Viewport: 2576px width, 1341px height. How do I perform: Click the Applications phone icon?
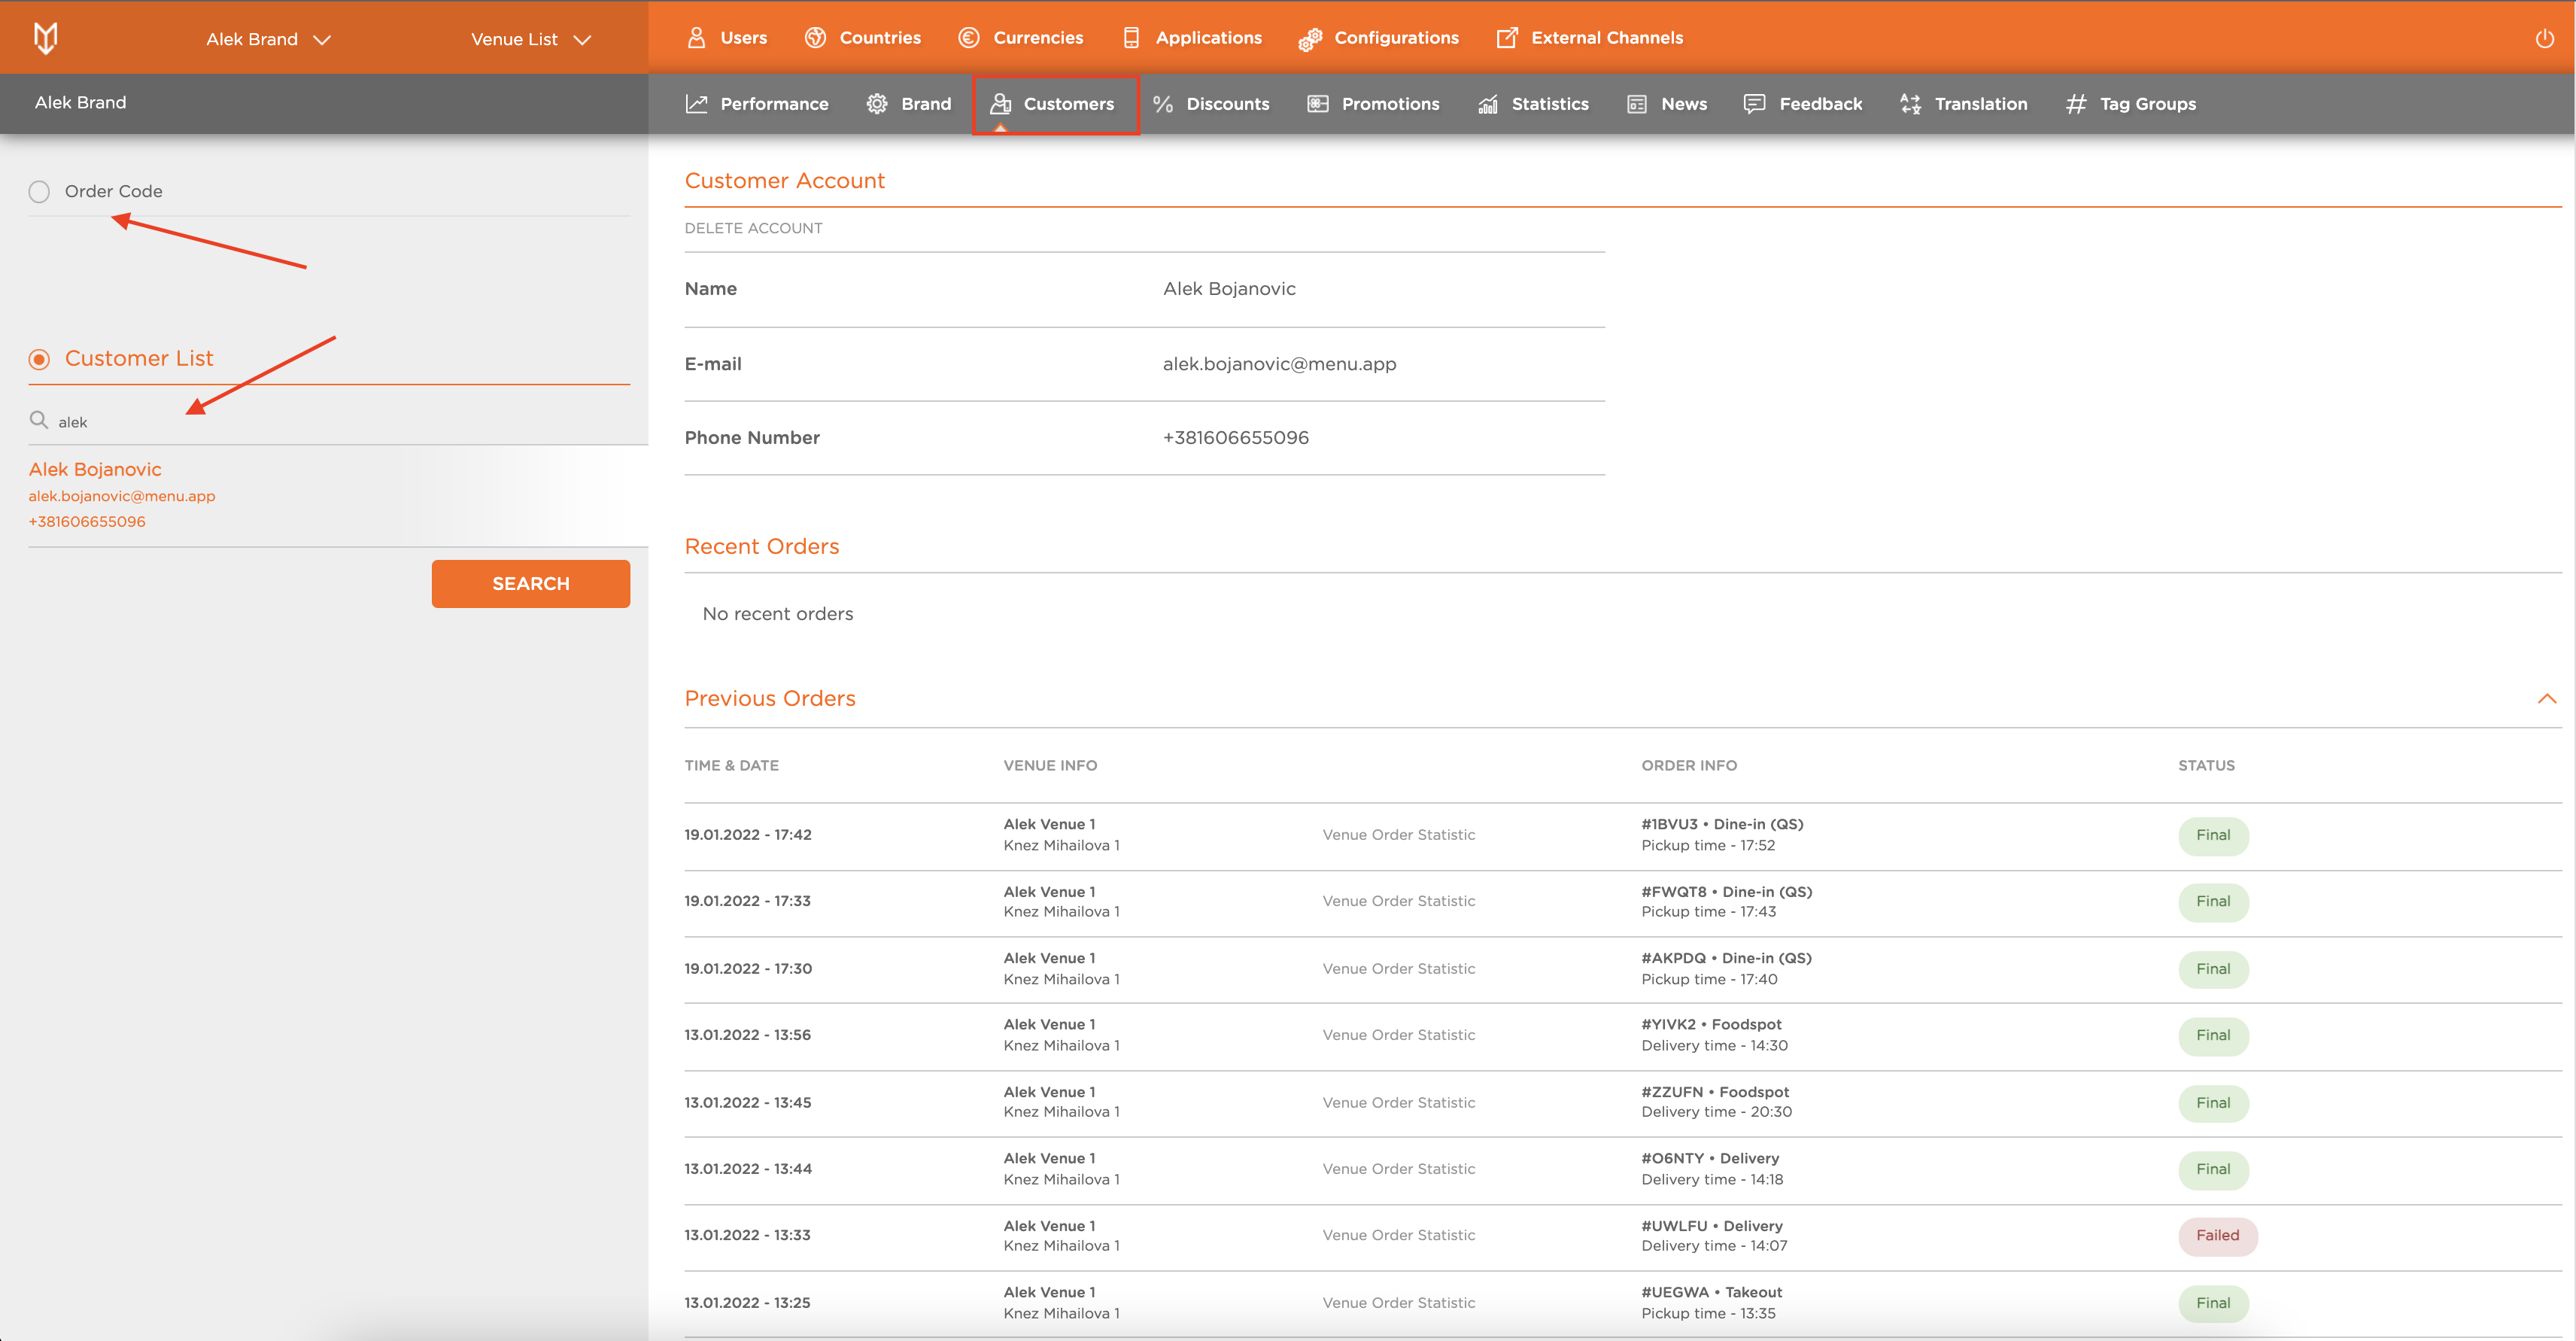[x=1131, y=38]
